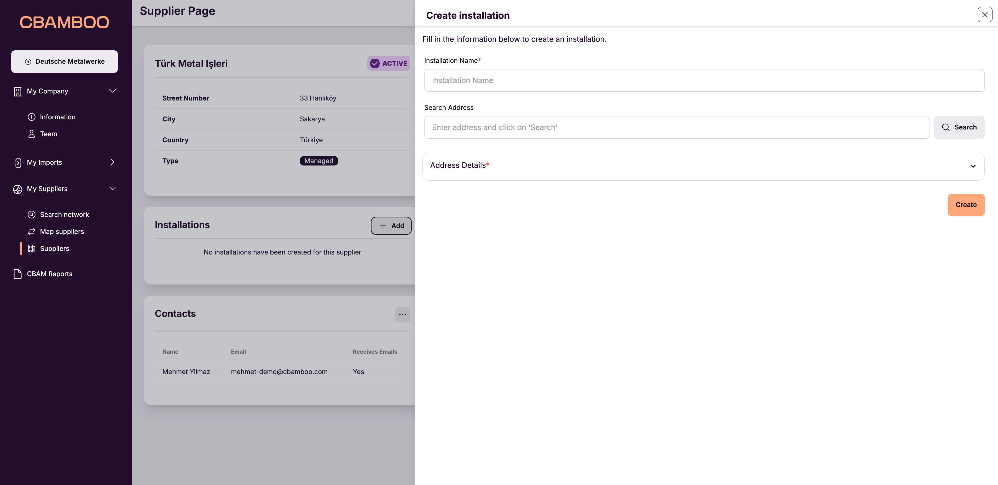Focus the Installation Name field
This screenshot has height=485, width=998.
pyautogui.click(x=704, y=80)
